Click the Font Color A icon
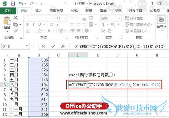The image size is (169, 118). [49, 31]
